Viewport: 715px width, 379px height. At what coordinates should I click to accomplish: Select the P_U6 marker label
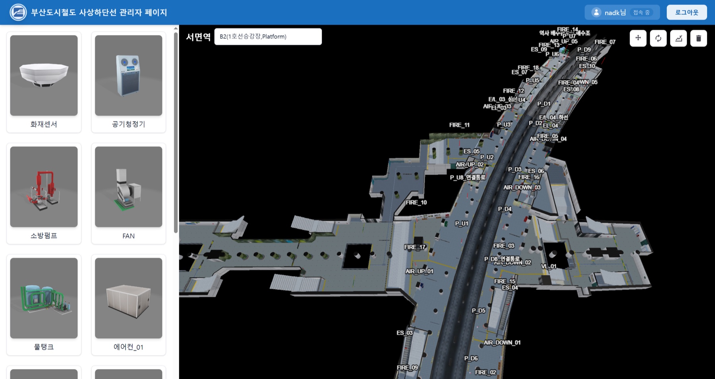point(552,54)
